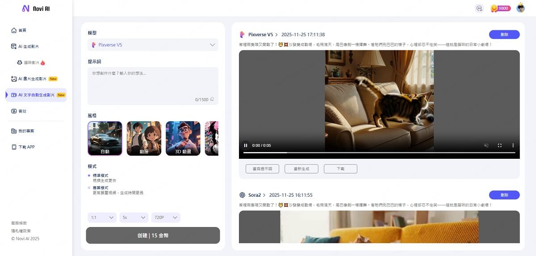This screenshot has width=536, height=256.
Task: Select the 自動 style thumbnail
Action: click(x=105, y=138)
